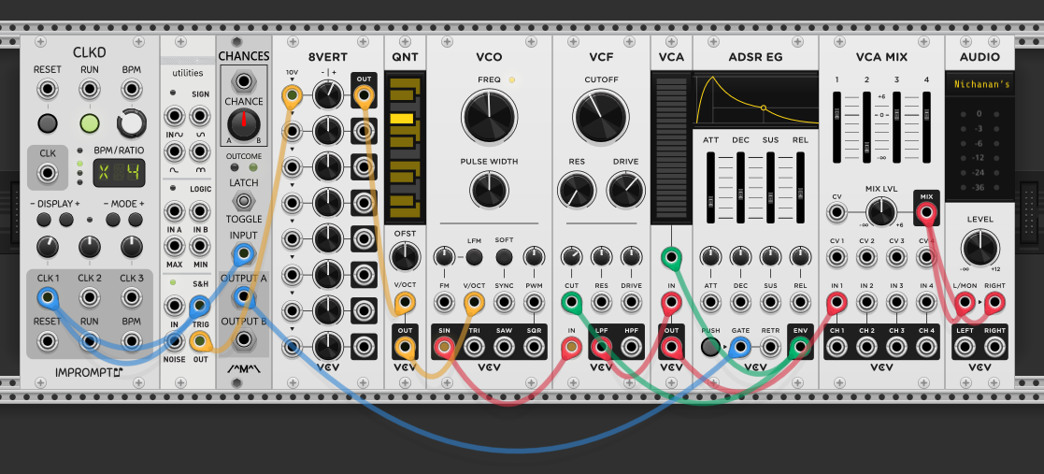The height and width of the screenshot is (474, 1044).
Task: Click the MIX LVL knob
Action: point(880,213)
